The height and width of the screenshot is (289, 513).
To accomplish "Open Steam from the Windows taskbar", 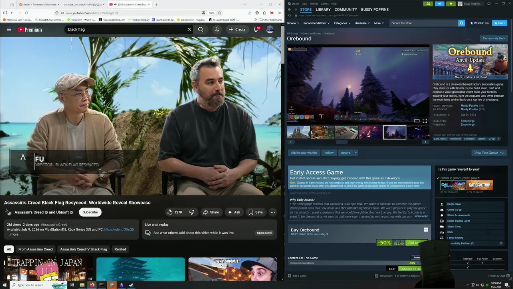I will [131, 285].
